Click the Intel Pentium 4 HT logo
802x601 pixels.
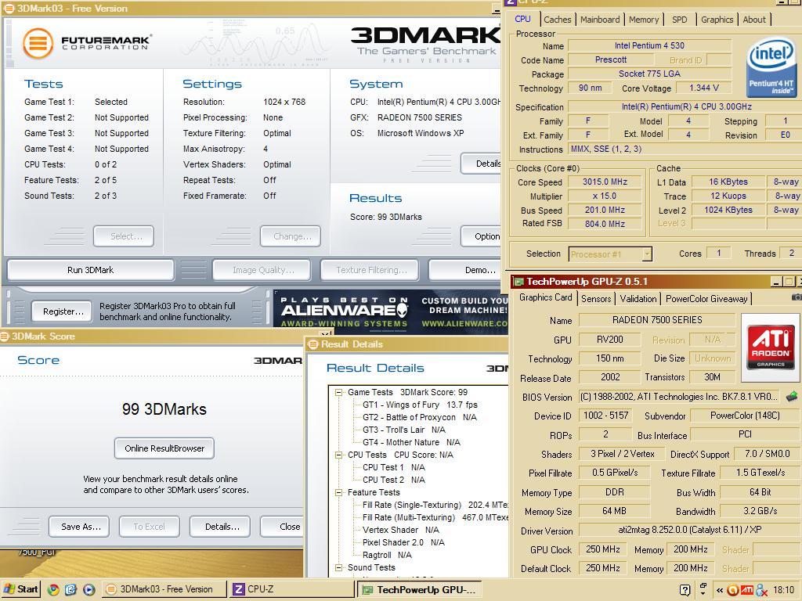[771, 70]
